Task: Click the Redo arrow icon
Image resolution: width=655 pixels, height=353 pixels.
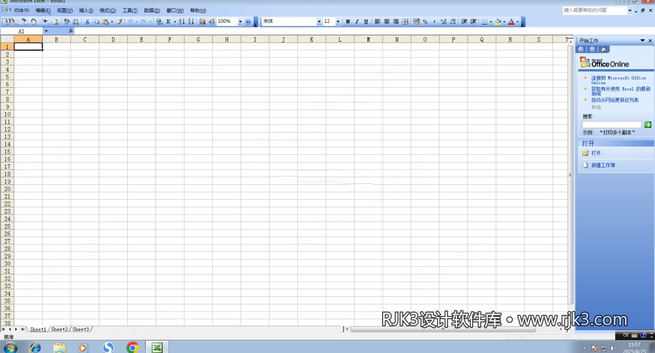Action: pyautogui.click(x=144, y=22)
